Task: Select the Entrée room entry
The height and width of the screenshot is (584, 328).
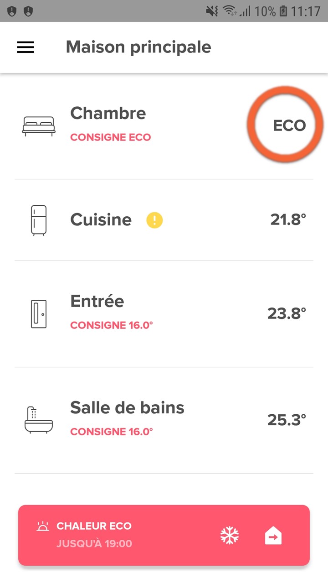Action: click(x=164, y=314)
